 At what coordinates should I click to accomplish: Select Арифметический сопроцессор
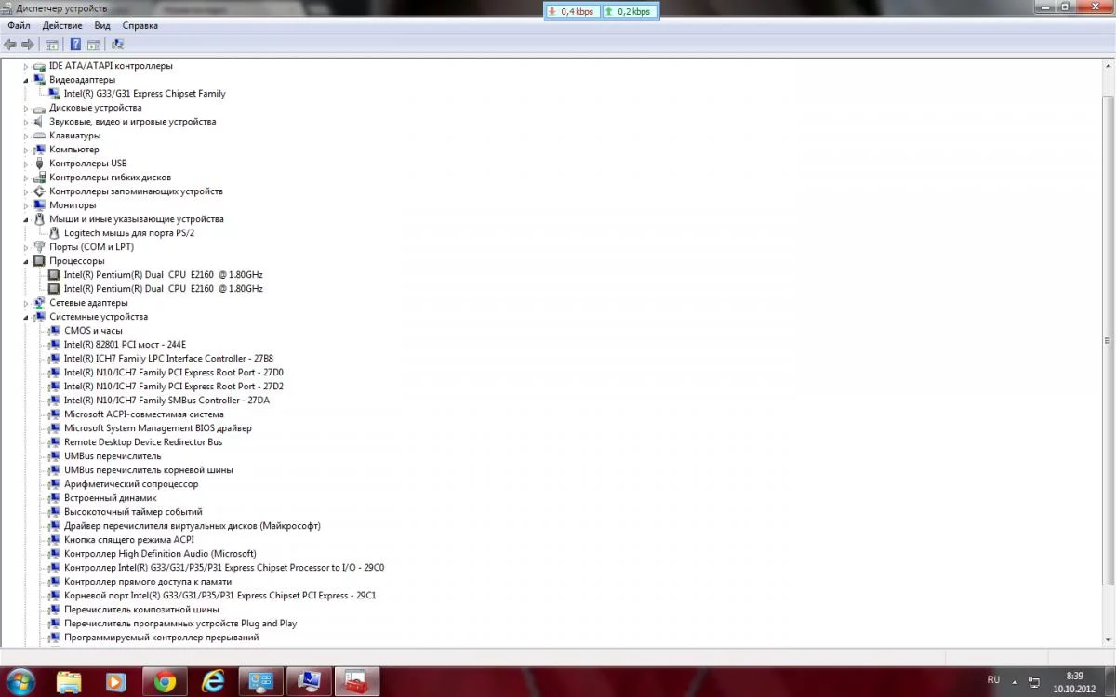131,484
